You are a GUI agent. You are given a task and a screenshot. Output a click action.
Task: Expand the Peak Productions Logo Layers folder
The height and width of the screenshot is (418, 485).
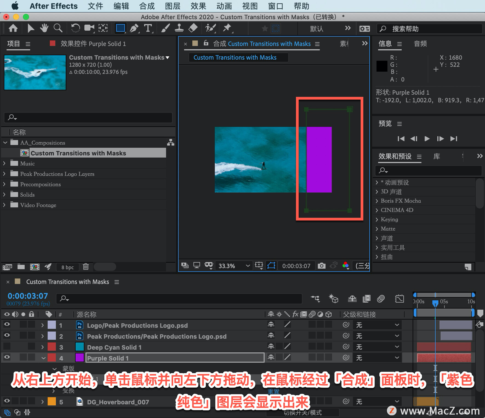[4, 174]
